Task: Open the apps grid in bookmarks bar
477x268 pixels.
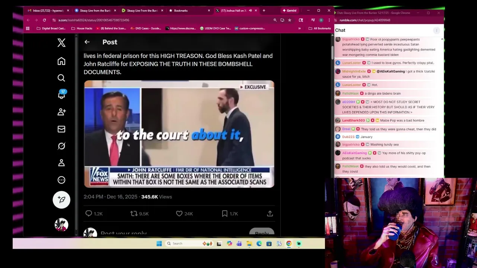Action: point(28,28)
